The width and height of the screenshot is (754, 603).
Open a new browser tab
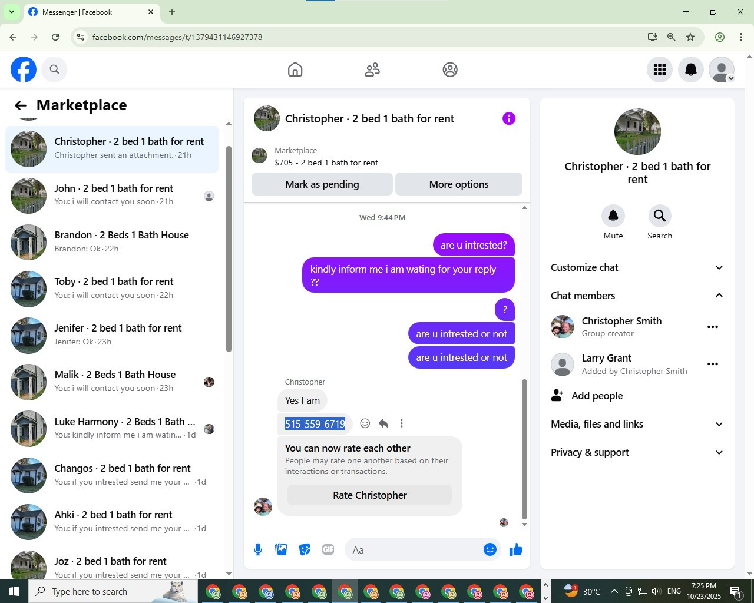pyautogui.click(x=172, y=12)
